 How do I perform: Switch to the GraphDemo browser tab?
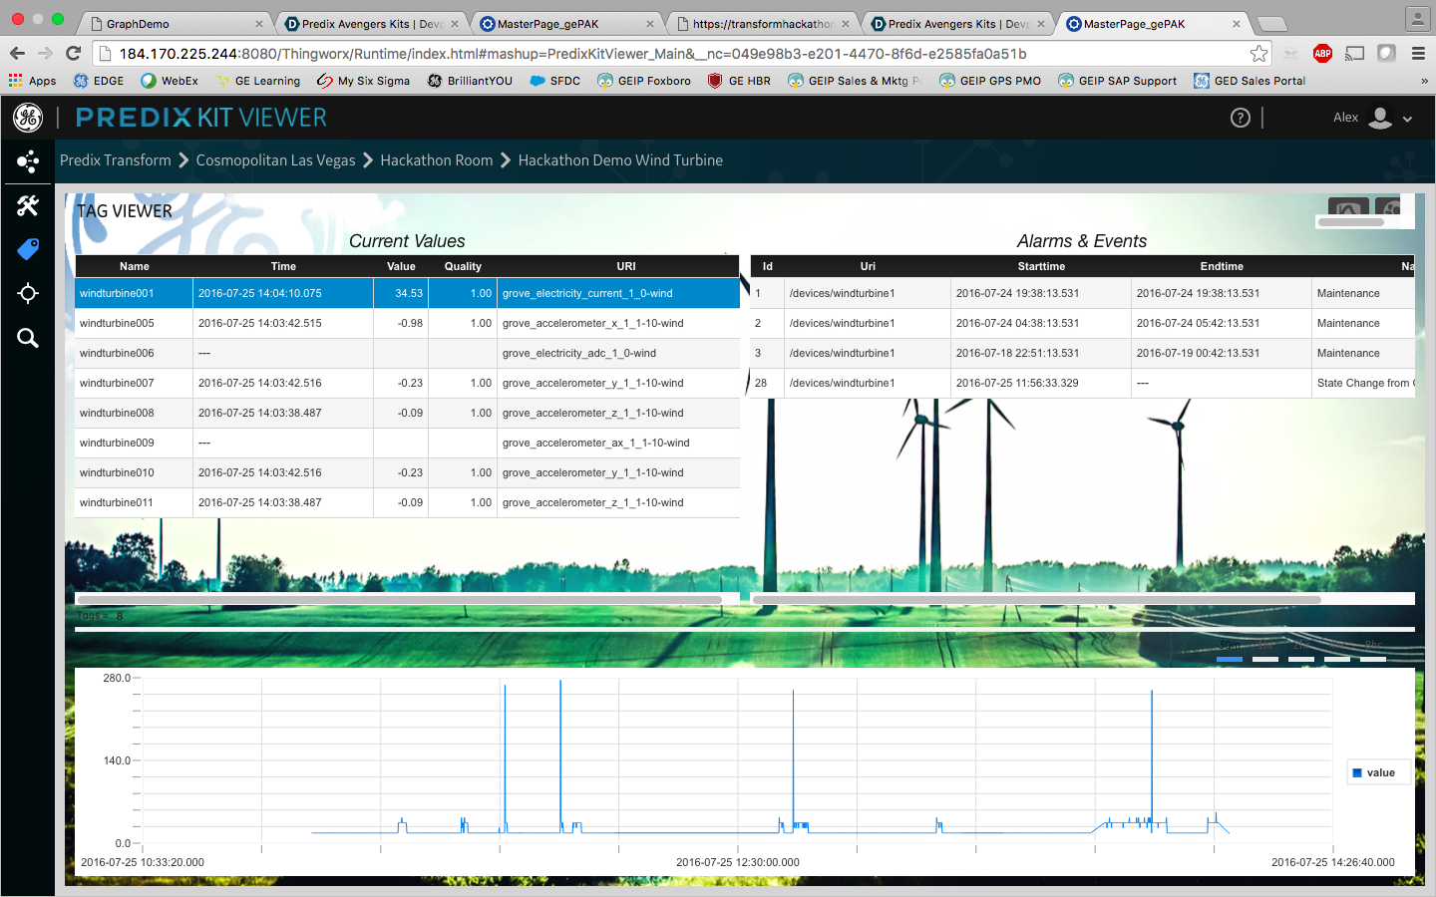click(174, 23)
